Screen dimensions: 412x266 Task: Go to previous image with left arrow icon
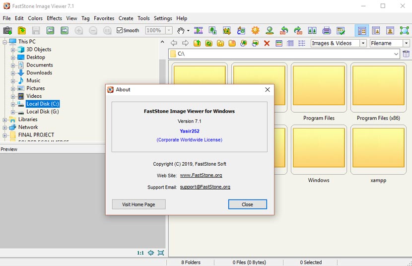coord(50,30)
